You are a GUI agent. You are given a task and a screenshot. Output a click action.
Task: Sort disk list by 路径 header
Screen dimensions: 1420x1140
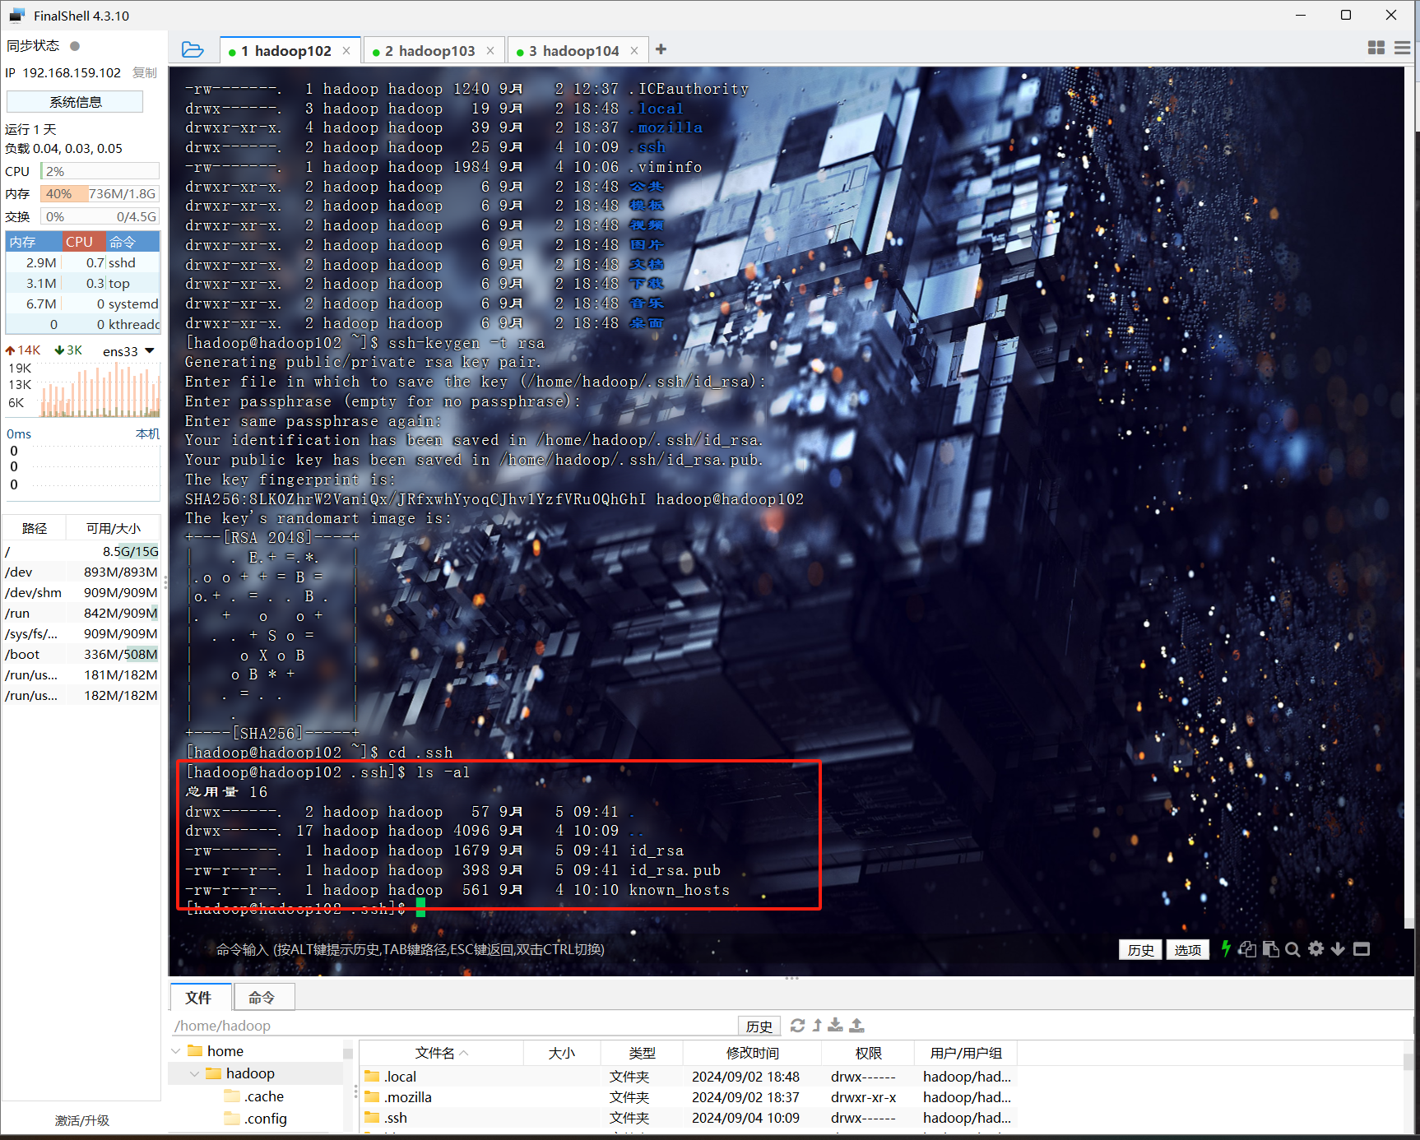pyautogui.click(x=35, y=528)
